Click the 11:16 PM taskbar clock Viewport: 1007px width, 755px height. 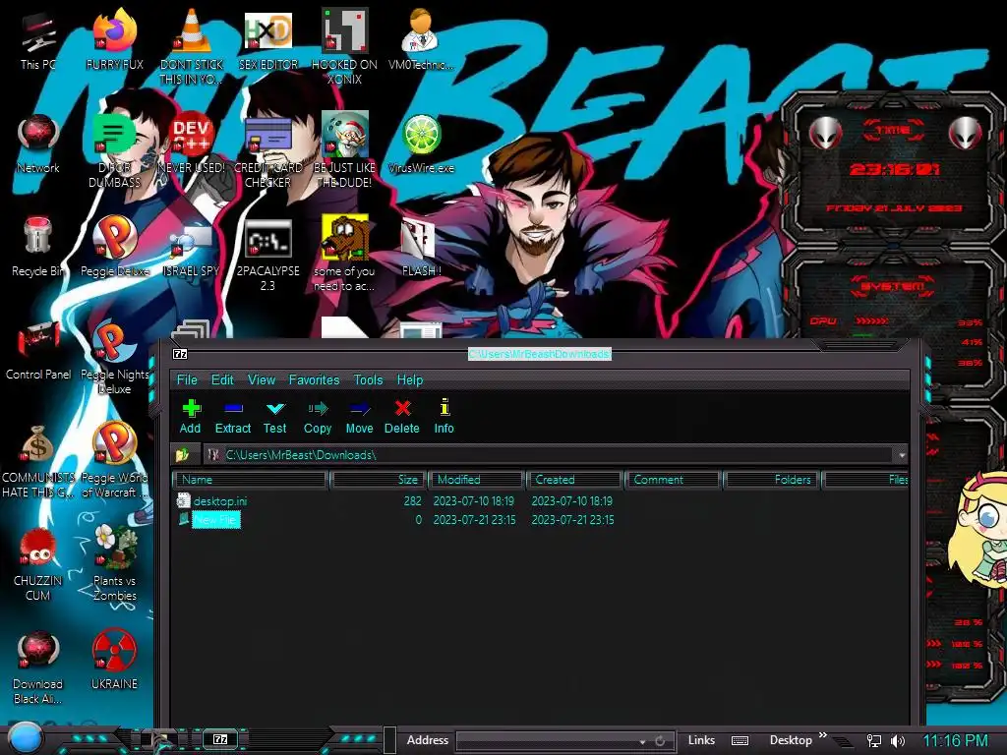955,741
